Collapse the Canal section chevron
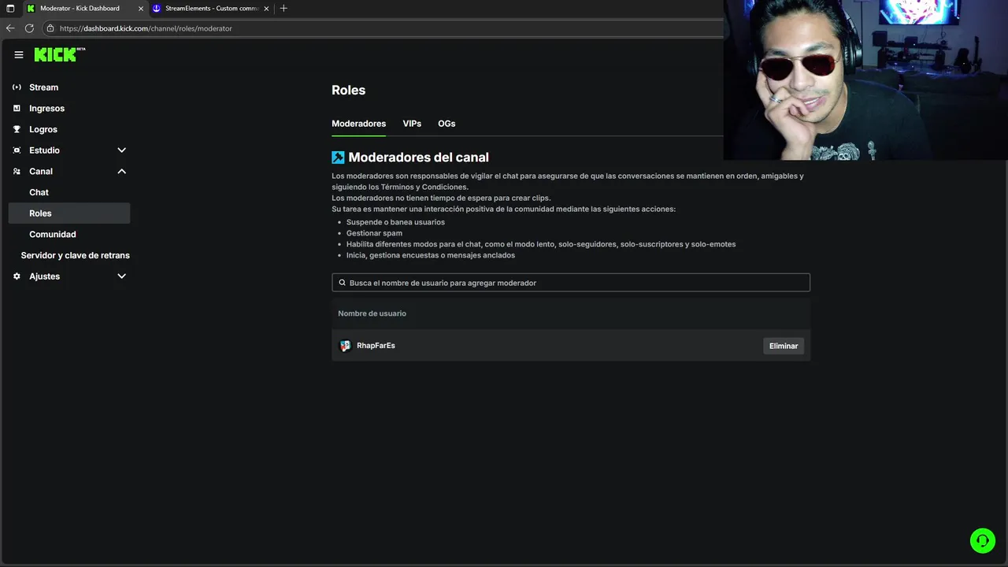This screenshot has height=567, width=1008. (121, 172)
